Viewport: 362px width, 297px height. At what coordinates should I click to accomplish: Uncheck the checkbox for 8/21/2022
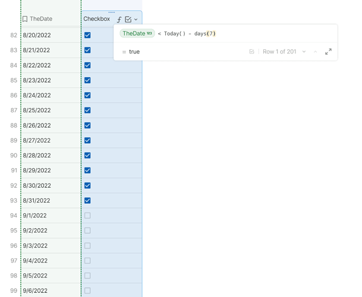click(87, 50)
